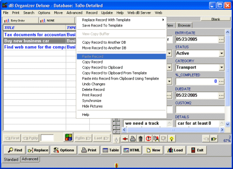Click the Z letter in alphabet index
The image size is (233, 169).
pos(116,132)
